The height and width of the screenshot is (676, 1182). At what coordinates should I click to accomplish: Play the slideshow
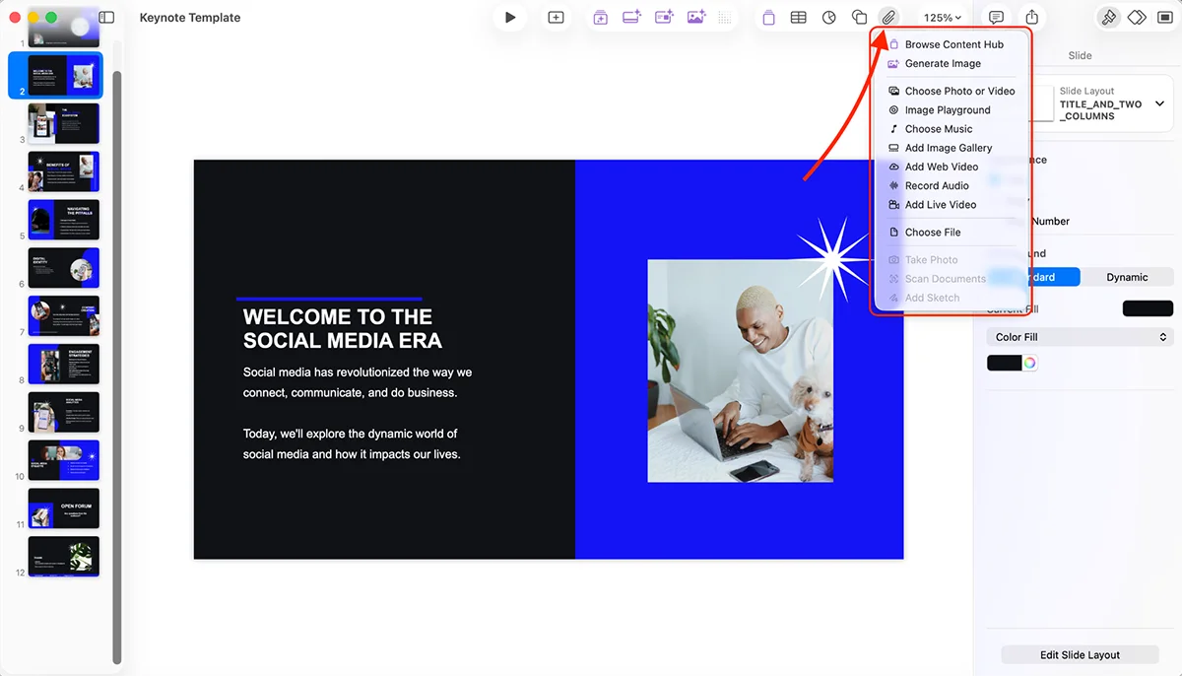click(510, 18)
